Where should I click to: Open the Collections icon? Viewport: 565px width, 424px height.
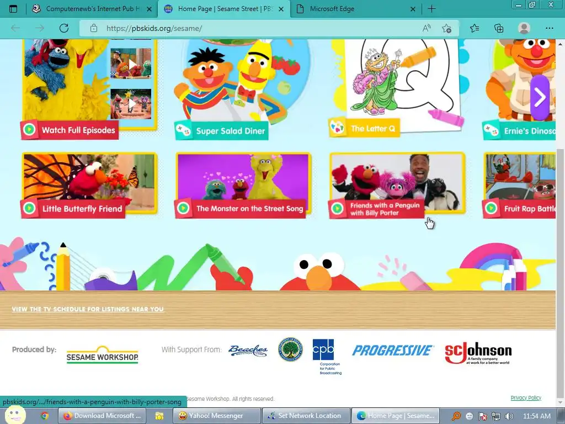[x=499, y=28]
